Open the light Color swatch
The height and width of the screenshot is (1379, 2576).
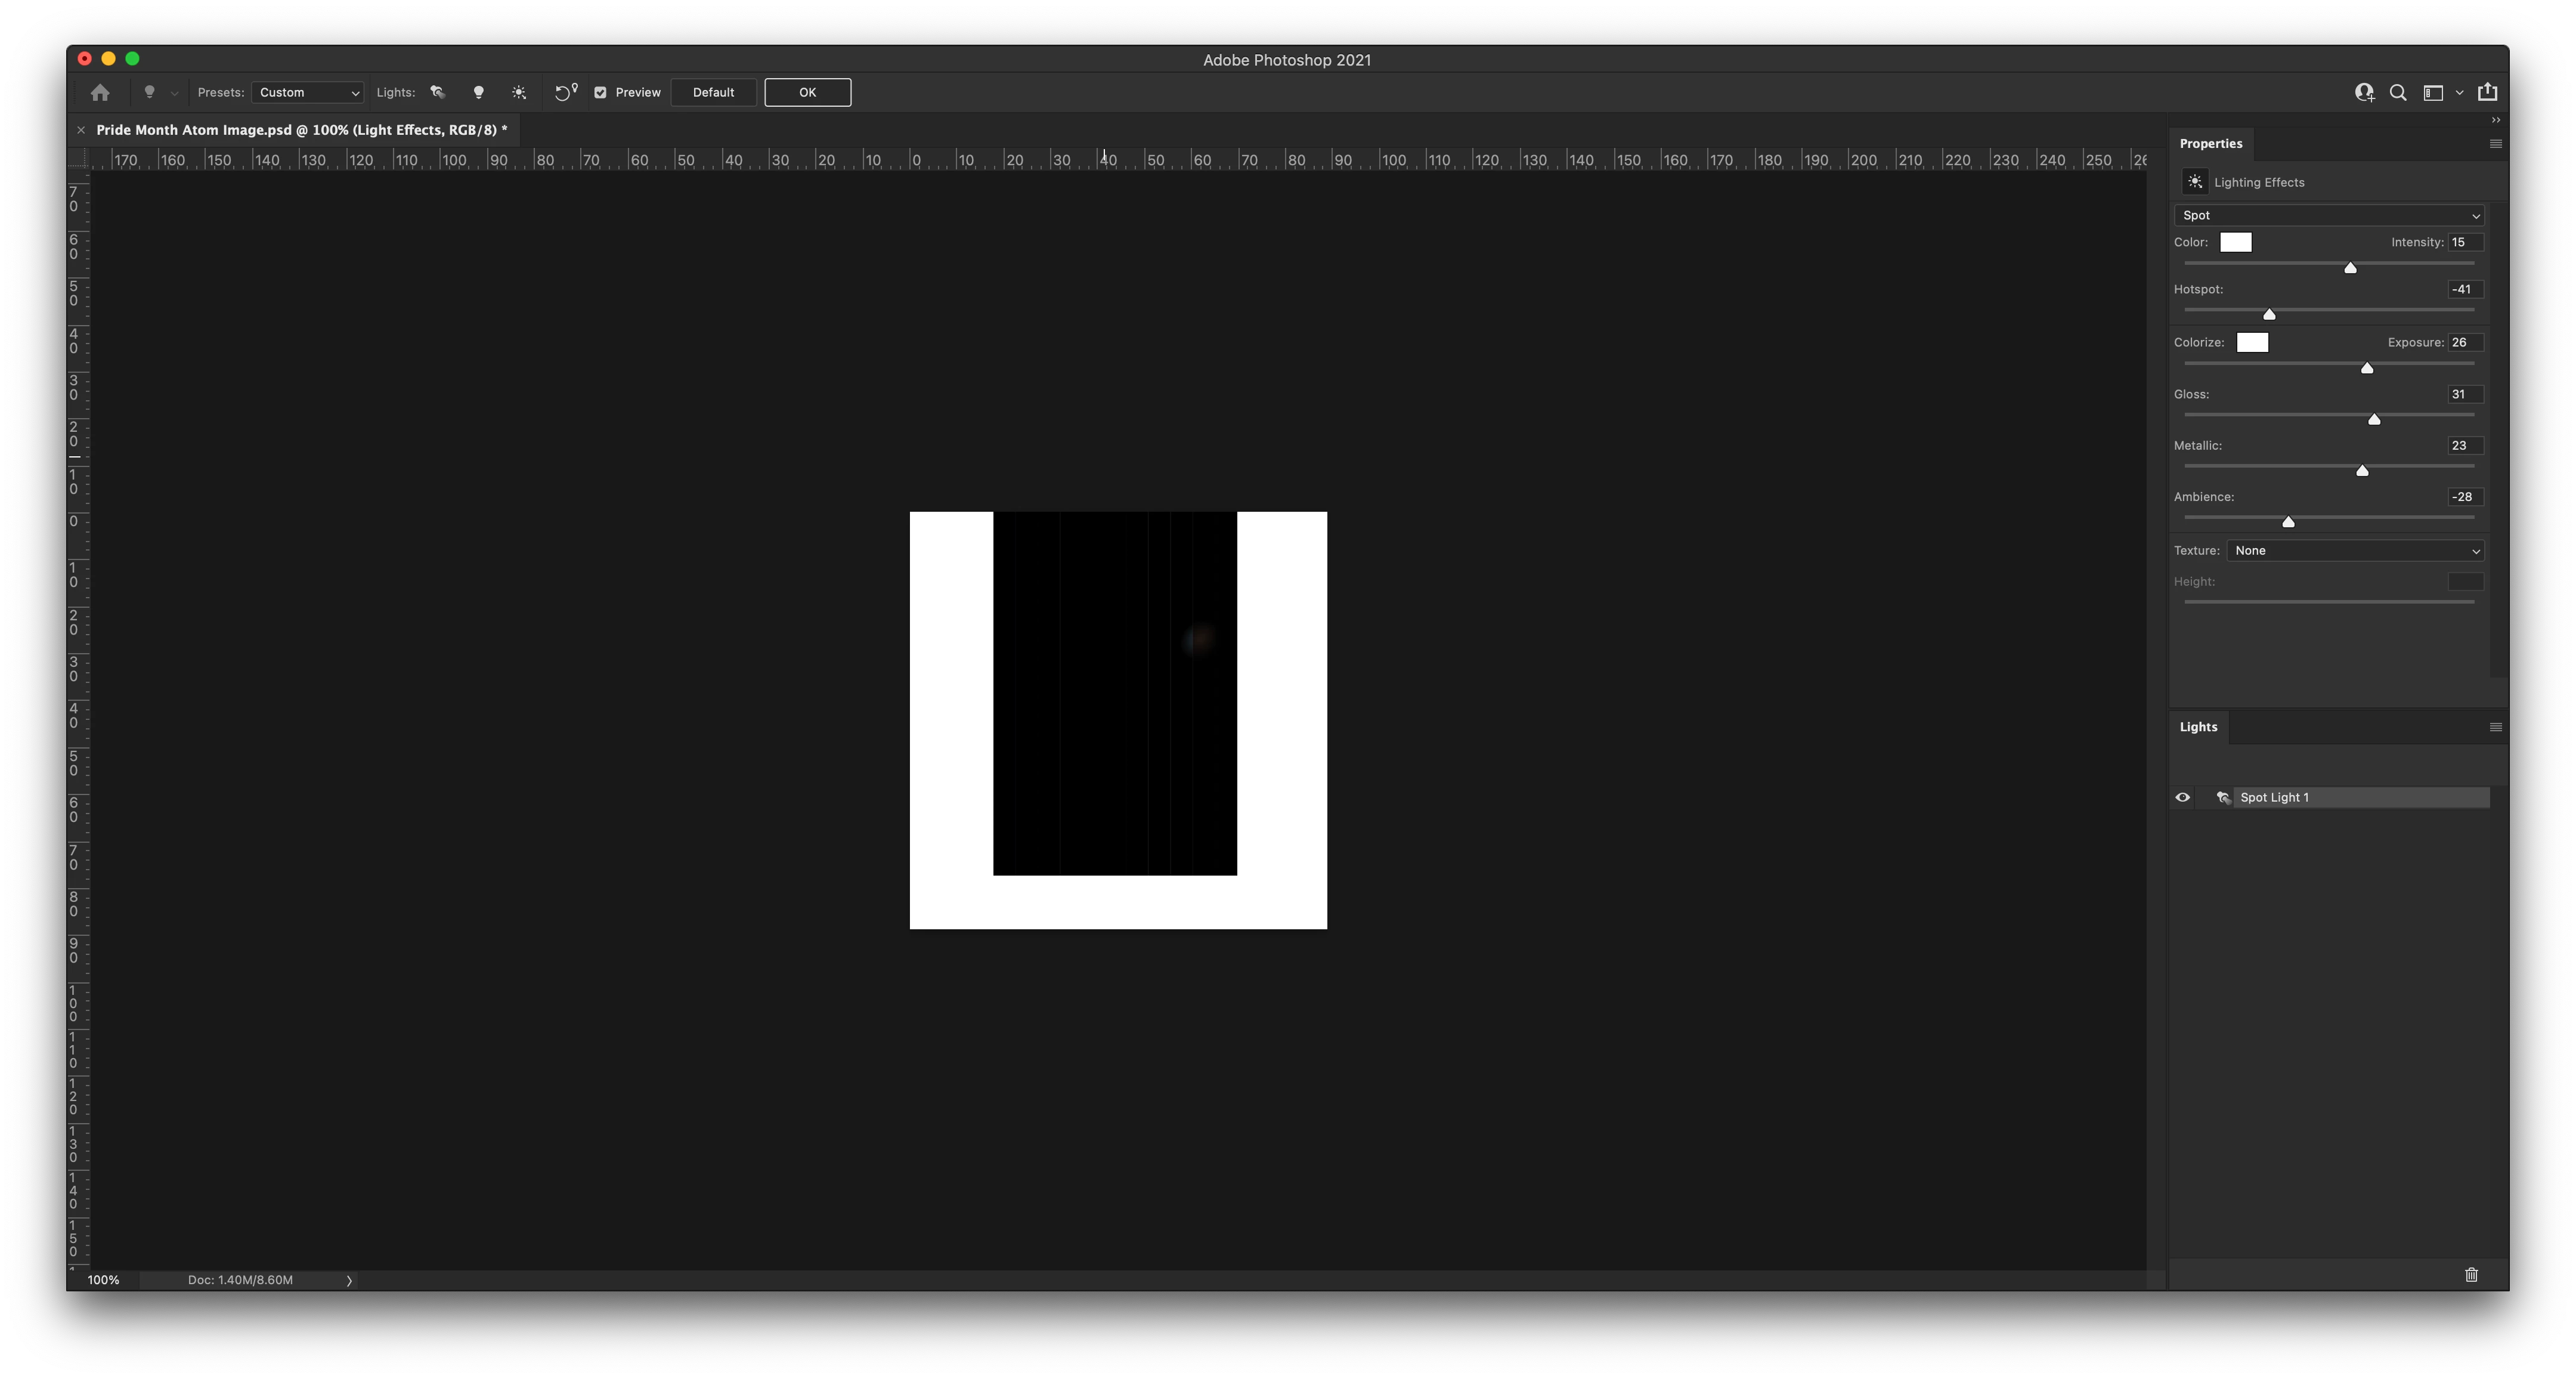tap(2235, 242)
